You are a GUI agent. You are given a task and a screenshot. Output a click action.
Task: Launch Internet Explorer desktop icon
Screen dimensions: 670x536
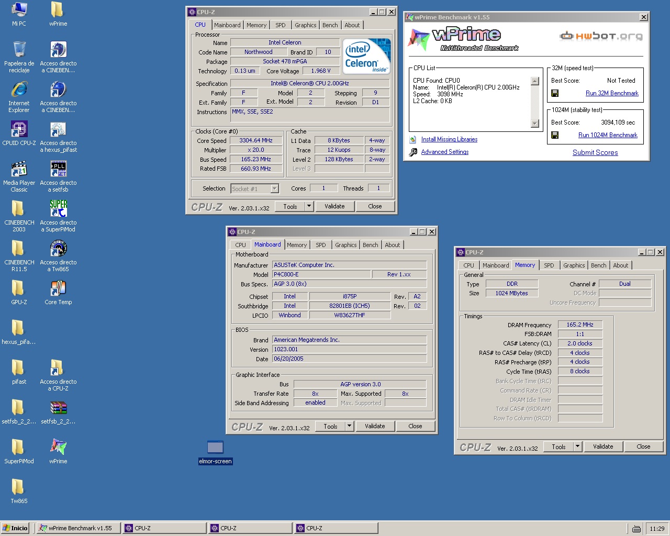(19, 96)
